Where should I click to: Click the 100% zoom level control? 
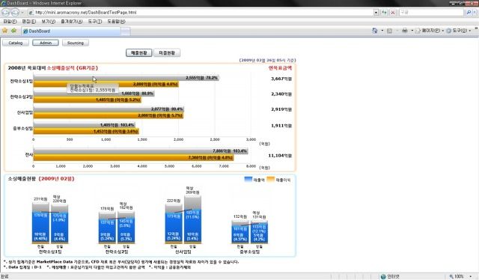click(457, 276)
